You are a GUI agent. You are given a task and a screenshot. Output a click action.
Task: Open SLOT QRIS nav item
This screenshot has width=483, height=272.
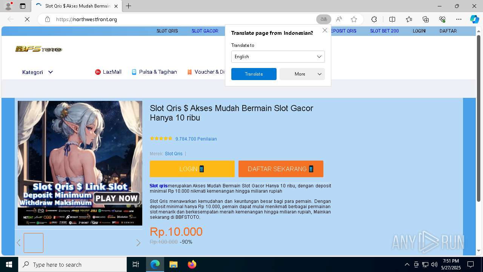pyautogui.click(x=167, y=31)
